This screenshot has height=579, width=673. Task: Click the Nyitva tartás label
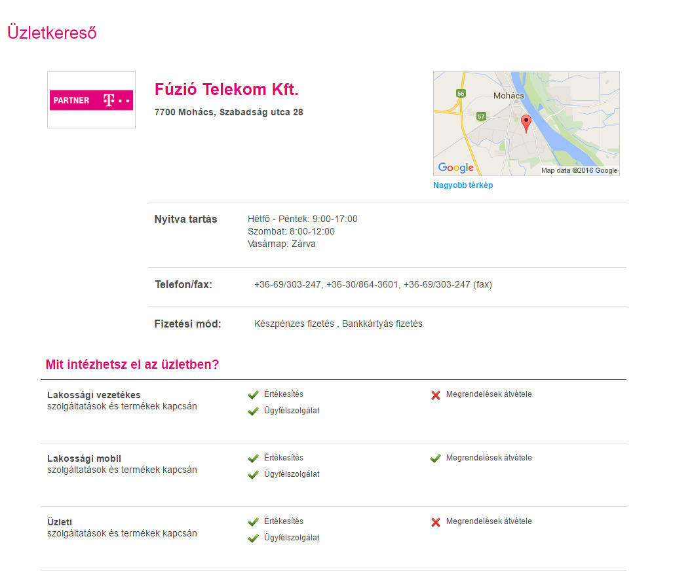186,219
